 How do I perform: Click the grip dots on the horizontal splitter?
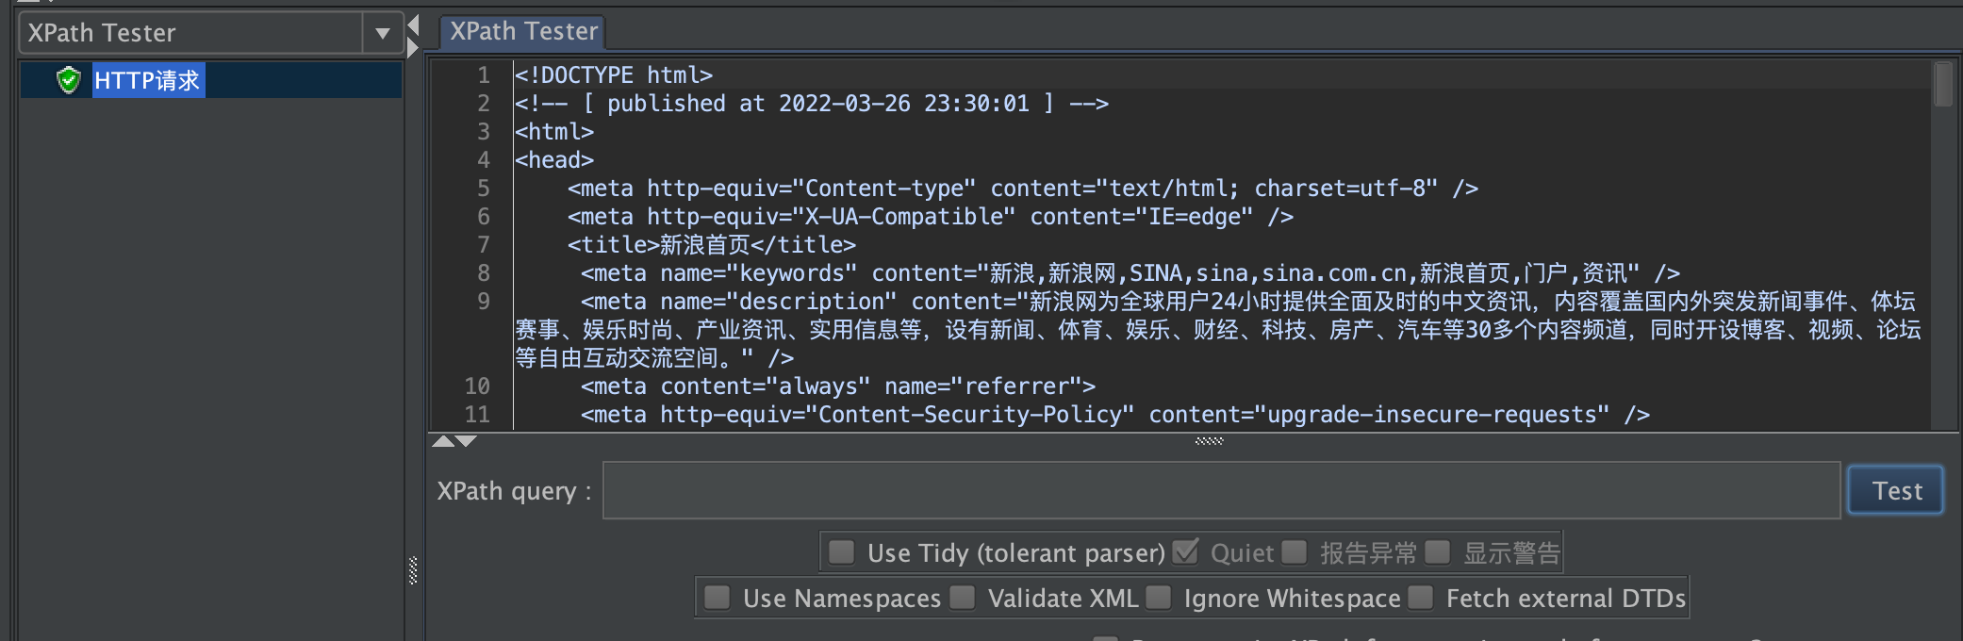(1208, 439)
